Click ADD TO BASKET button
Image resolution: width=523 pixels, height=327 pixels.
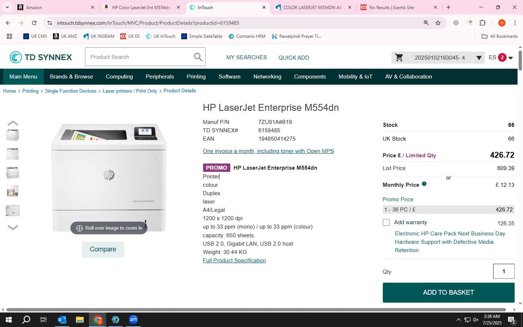pos(449,292)
